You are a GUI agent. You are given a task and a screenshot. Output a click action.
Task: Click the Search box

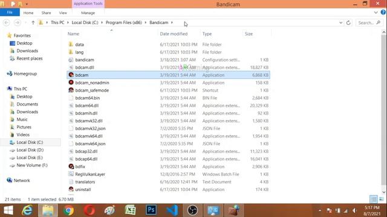tap(369, 23)
